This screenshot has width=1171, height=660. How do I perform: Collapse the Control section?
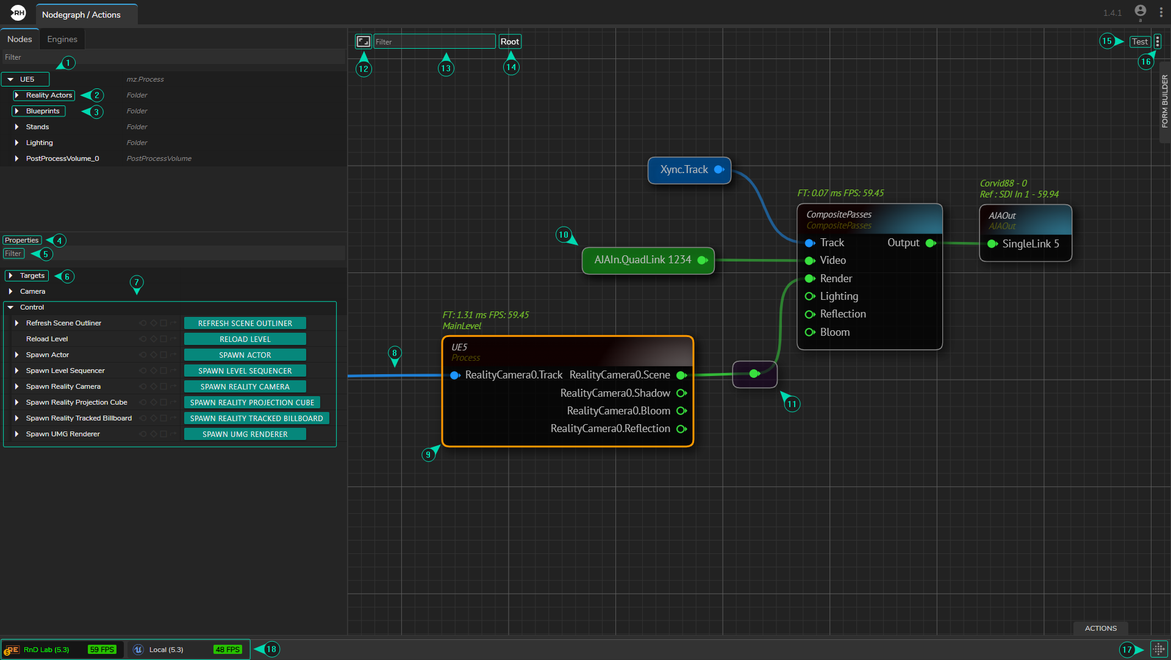pyautogui.click(x=10, y=308)
